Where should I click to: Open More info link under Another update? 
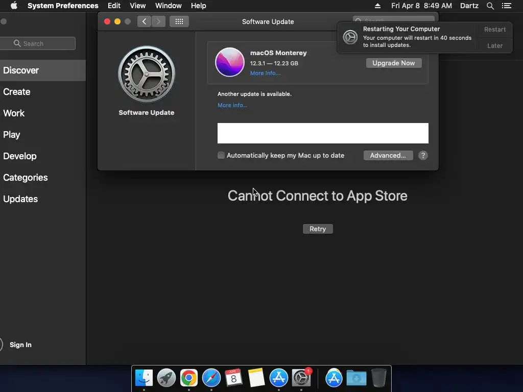point(232,105)
